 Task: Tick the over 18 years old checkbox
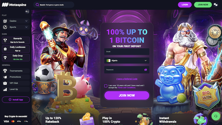pos(106,86)
